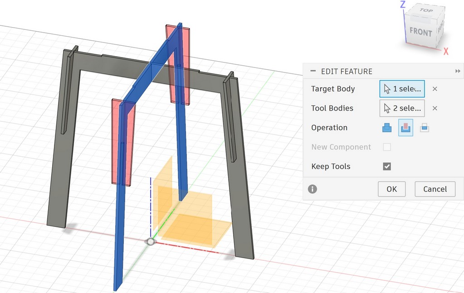This screenshot has width=464, height=293.
Task: Open the info help icon
Action: coord(313,189)
